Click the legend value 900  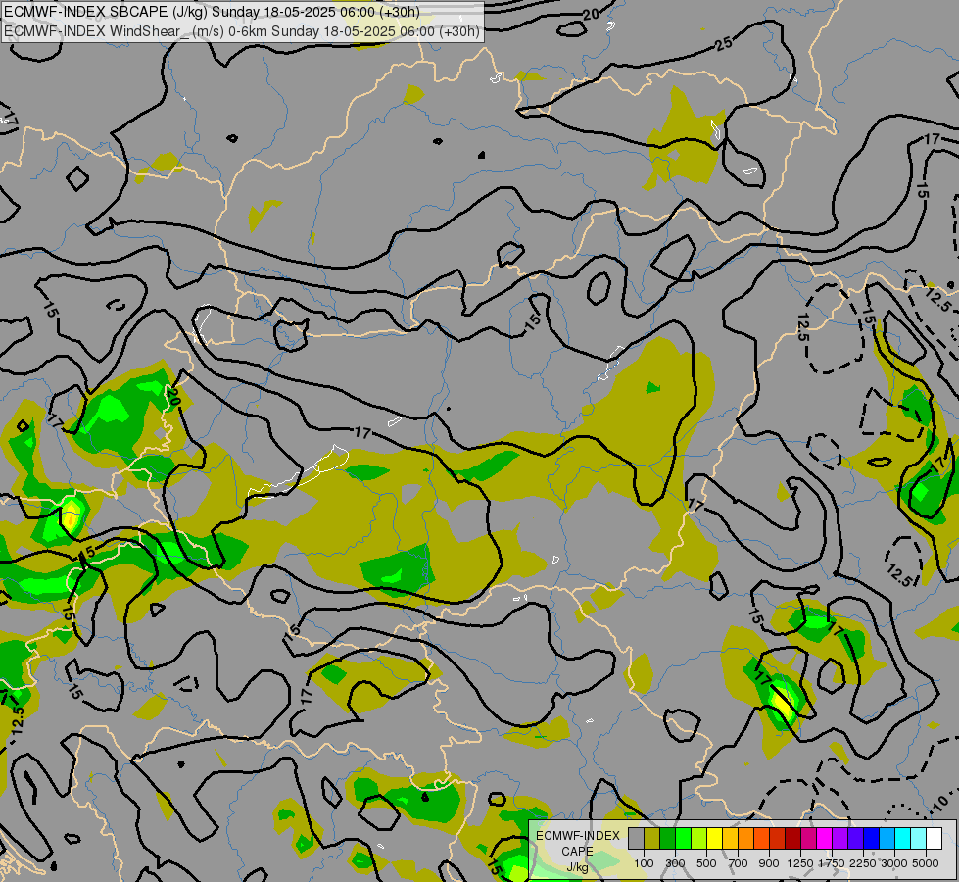pyautogui.click(x=769, y=863)
